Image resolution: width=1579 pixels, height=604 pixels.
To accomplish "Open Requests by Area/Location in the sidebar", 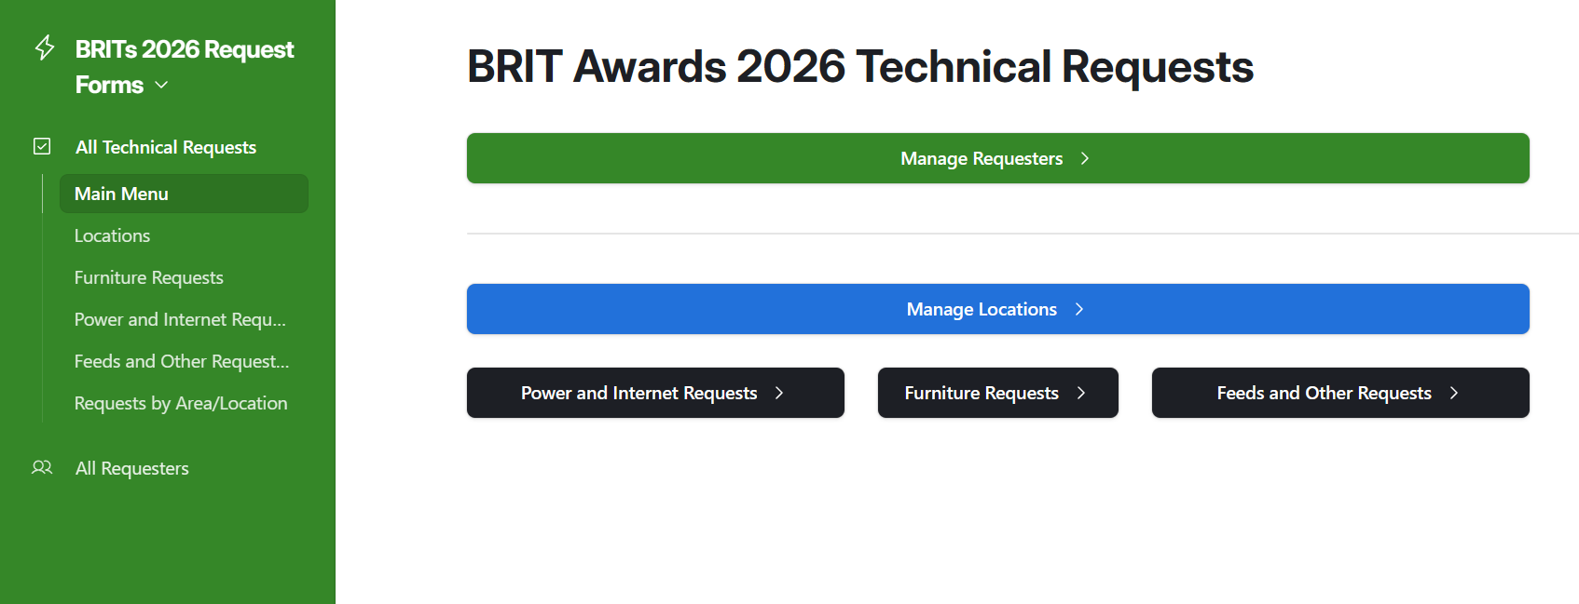I will click(181, 403).
